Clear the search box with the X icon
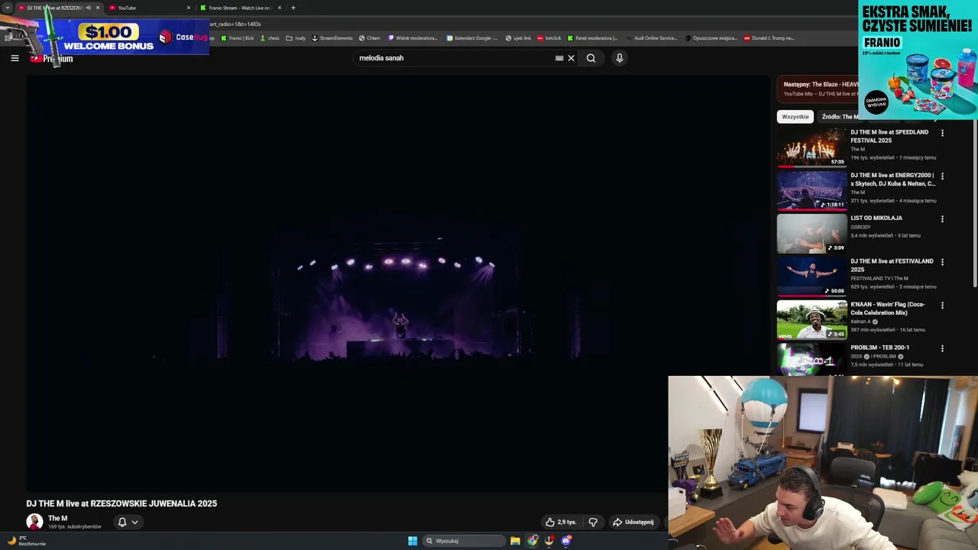978x550 pixels. [571, 58]
